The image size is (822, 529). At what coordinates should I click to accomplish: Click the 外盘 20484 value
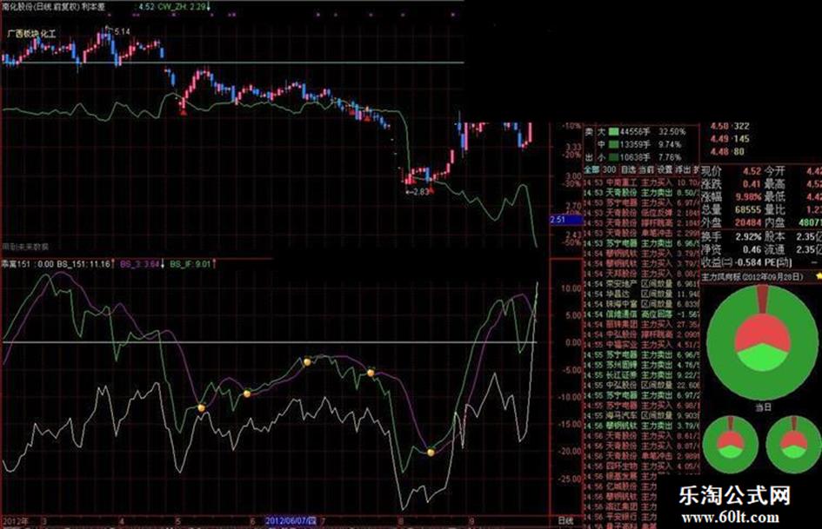(748, 222)
